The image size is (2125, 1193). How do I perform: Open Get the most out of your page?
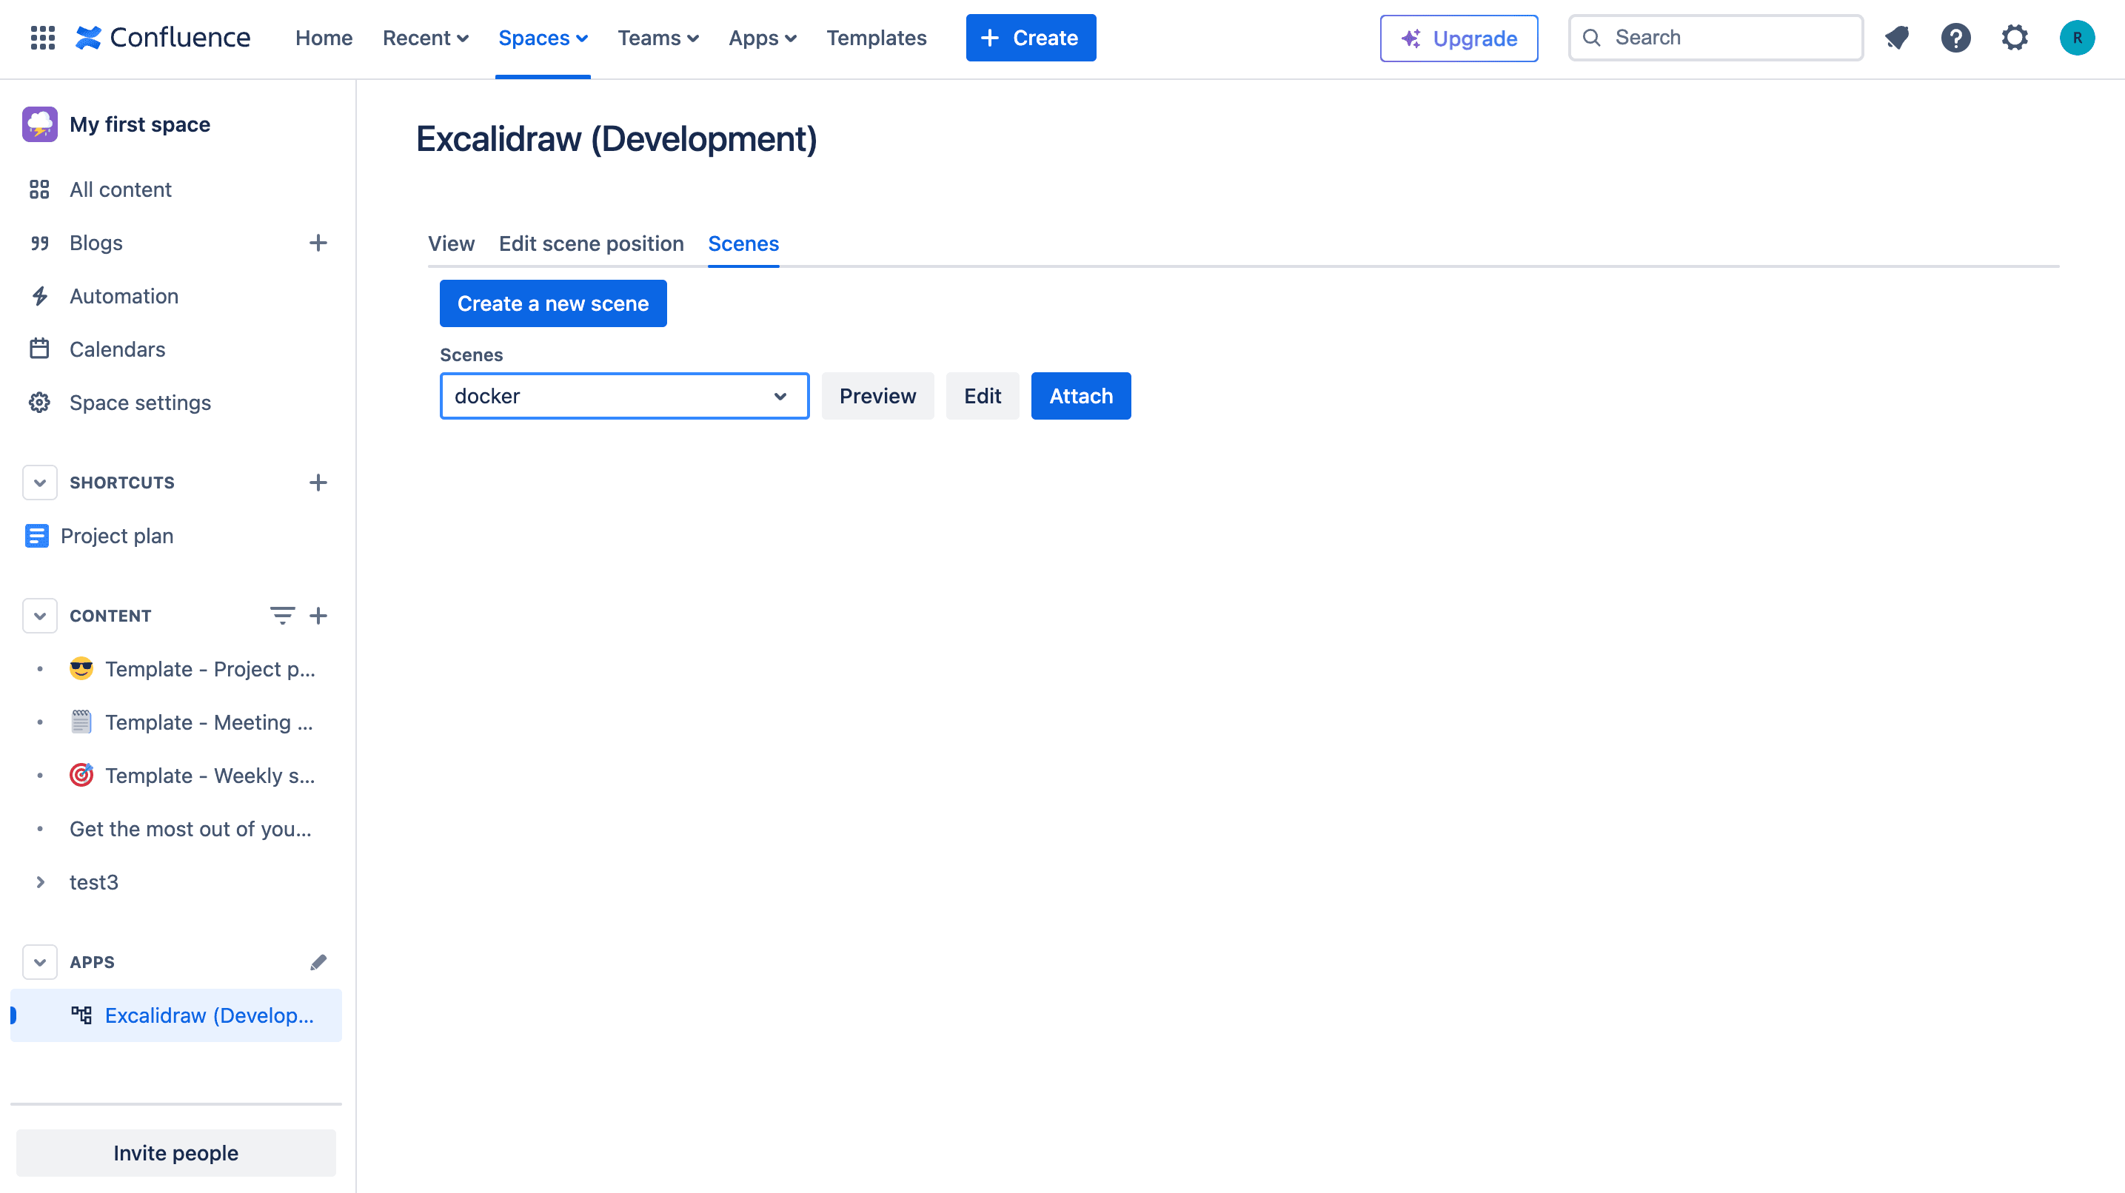tap(176, 829)
